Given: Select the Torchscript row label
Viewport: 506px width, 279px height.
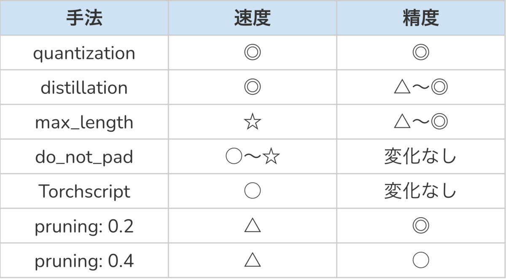Looking at the screenshot, I should pyautogui.click(x=84, y=191).
